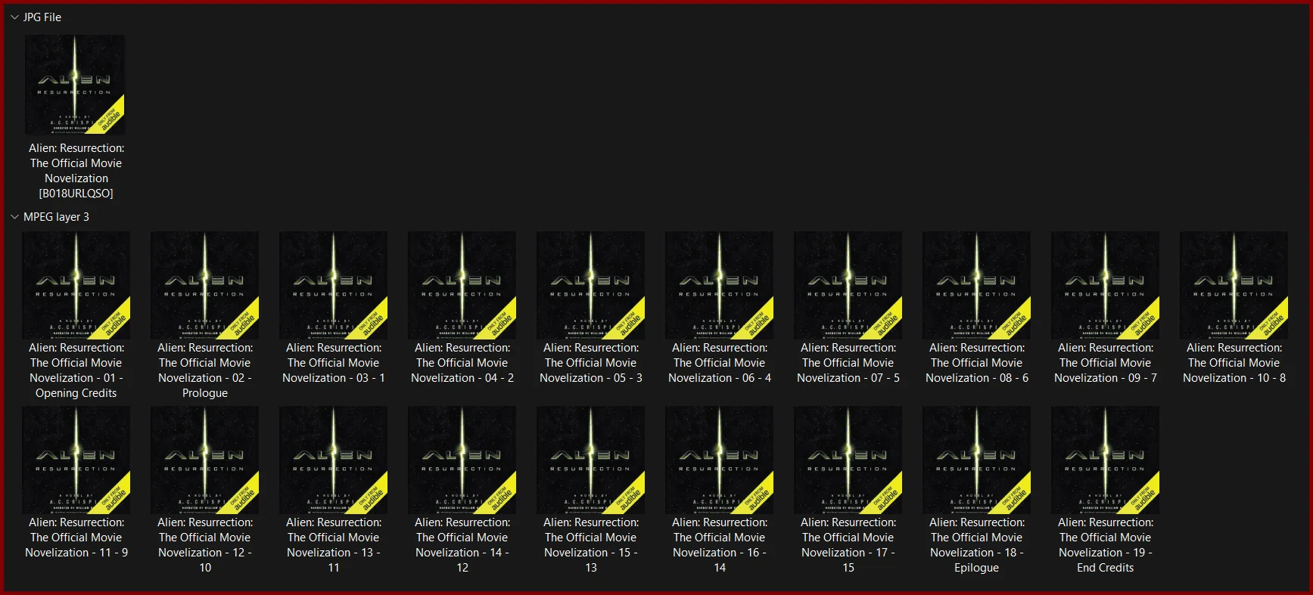Click file name 'Novelization - 03 - 1'
The width and height of the screenshot is (1313, 595).
[334, 363]
